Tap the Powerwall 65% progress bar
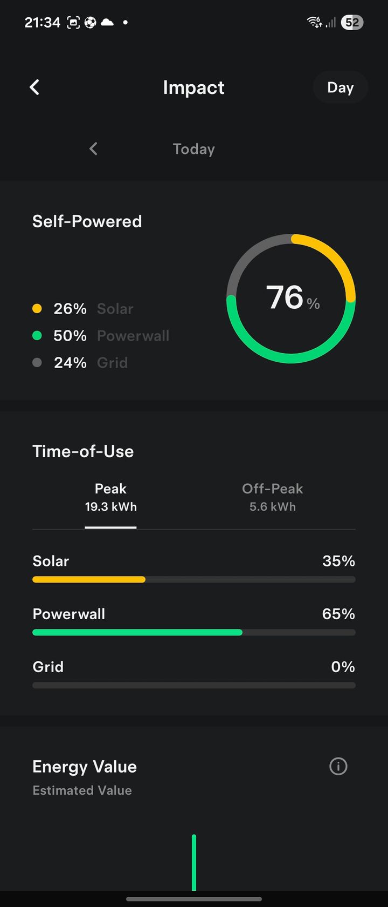The height and width of the screenshot is (907, 388). tap(194, 632)
